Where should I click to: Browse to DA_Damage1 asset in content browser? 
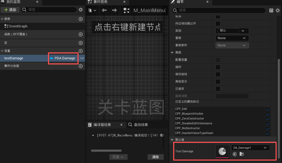[242, 154]
